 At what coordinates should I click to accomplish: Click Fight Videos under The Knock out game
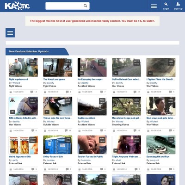pos(49,86)
